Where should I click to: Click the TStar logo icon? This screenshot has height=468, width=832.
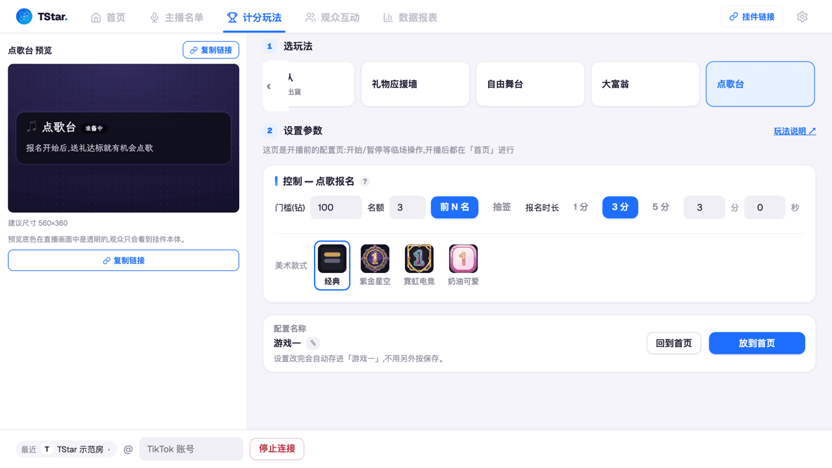tap(24, 17)
